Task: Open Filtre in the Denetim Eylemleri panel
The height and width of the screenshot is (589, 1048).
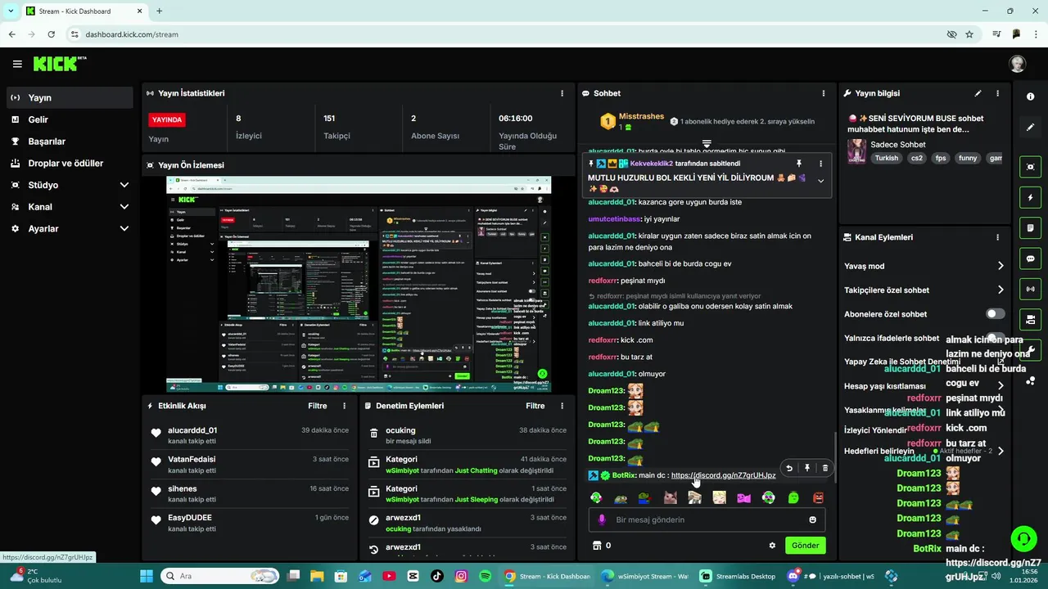Action: 535,406
